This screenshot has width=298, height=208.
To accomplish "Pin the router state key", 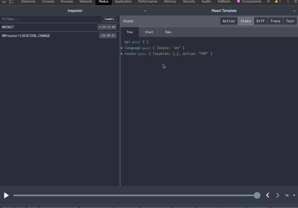I will click(x=142, y=54).
